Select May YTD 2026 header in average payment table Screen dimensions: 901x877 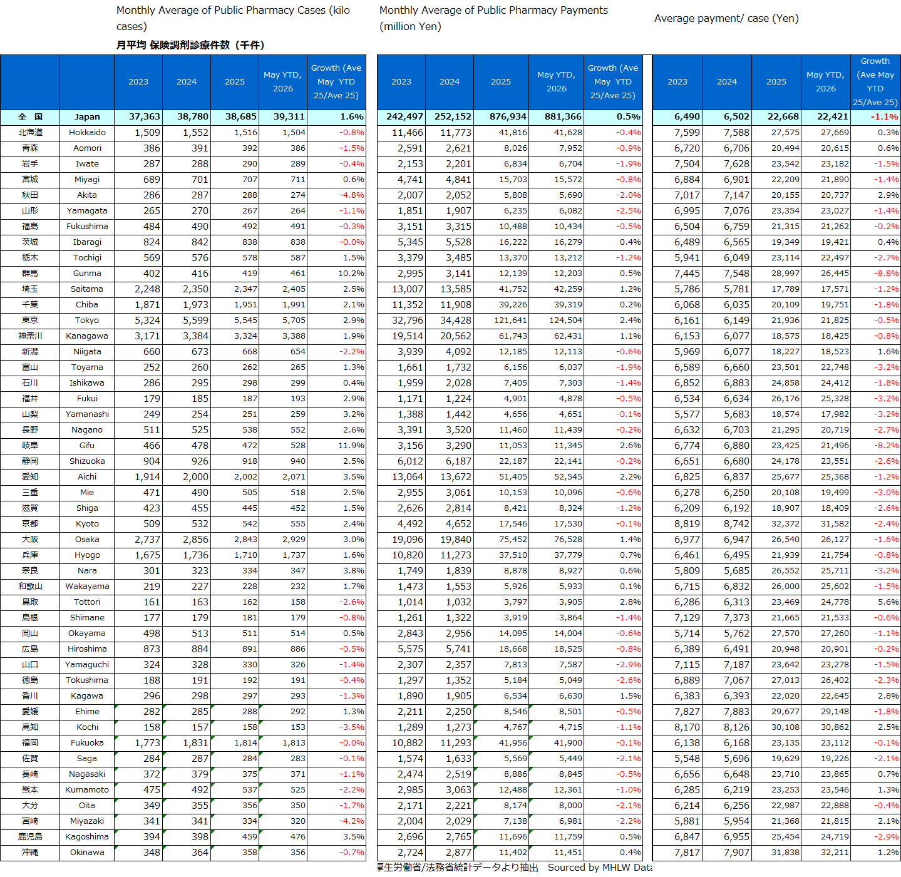tap(825, 82)
